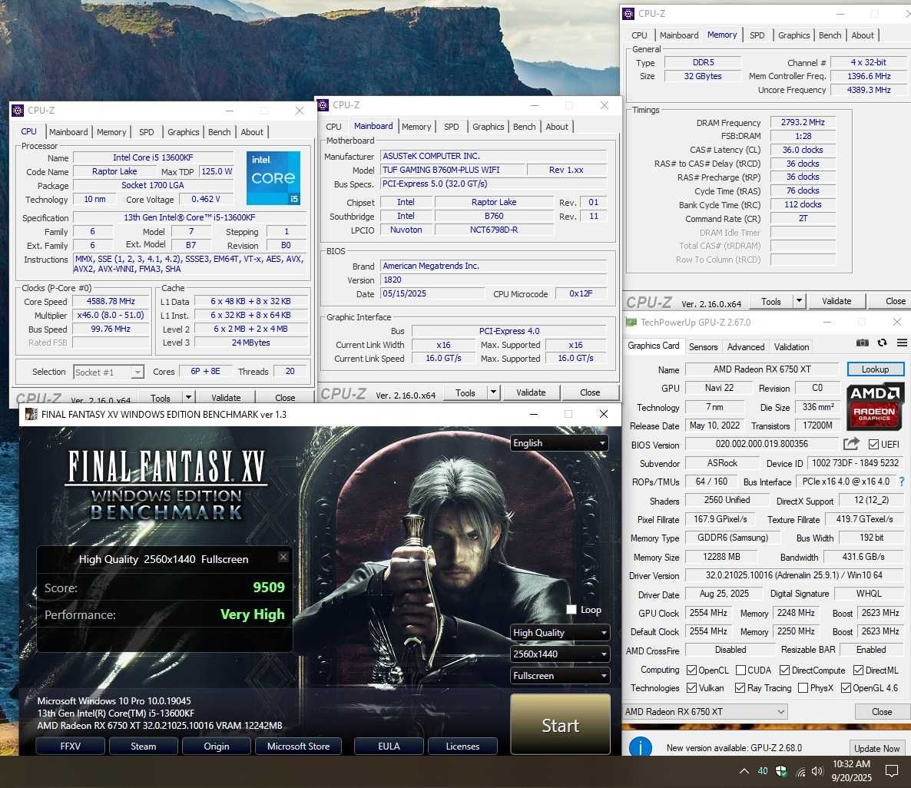Open the Fullscreen display mode dropdown
This screenshot has width=911, height=788.
tap(560, 675)
